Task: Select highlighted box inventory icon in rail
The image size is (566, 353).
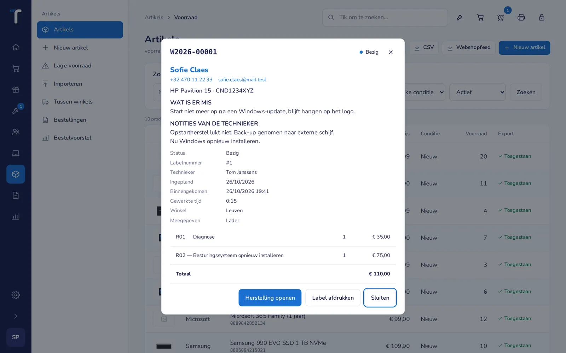Action: point(16,174)
